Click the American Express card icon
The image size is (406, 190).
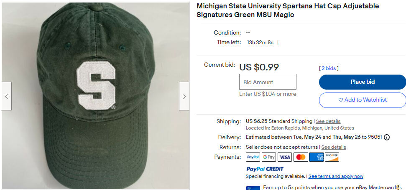click(x=316, y=157)
